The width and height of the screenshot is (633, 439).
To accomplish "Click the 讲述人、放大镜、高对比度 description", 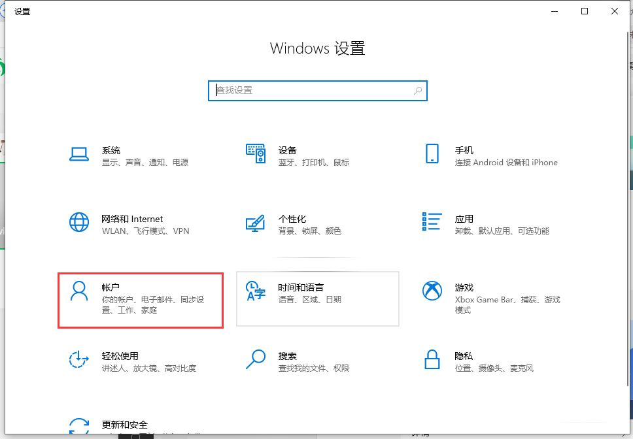I will [x=149, y=368].
